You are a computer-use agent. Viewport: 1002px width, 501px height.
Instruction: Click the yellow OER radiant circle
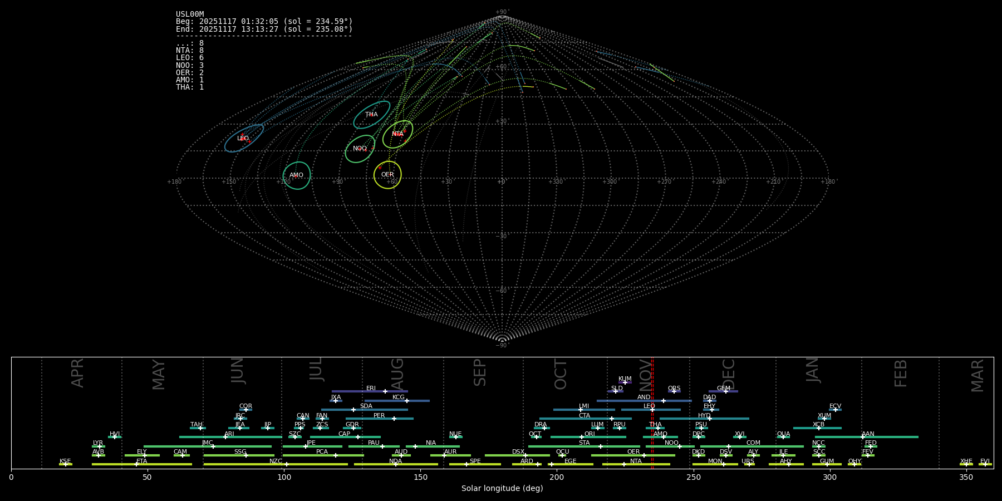pyautogui.click(x=387, y=175)
